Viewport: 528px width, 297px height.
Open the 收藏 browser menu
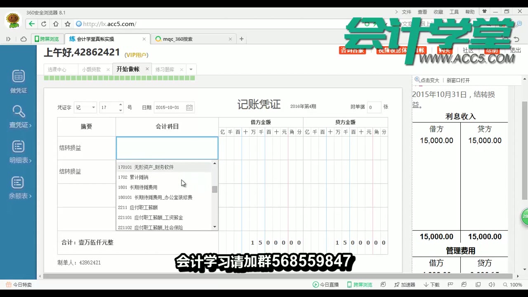438,12
